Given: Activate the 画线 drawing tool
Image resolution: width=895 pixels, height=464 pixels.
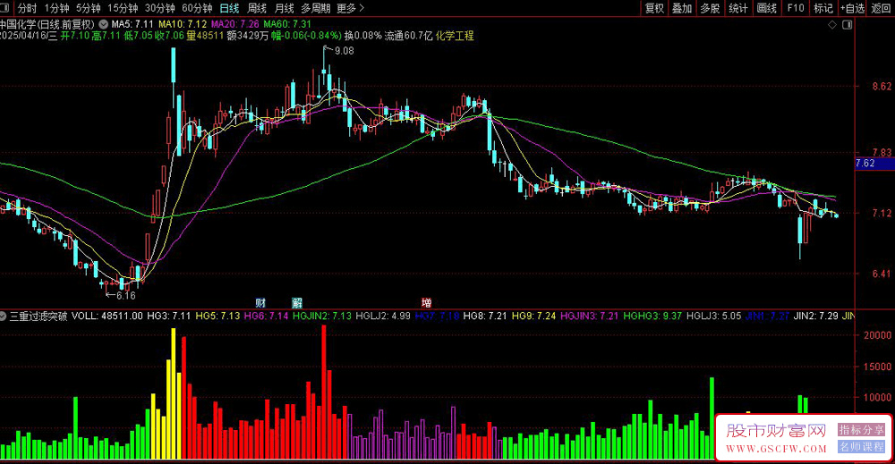Looking at the screenshot, I should pos(767,8).
